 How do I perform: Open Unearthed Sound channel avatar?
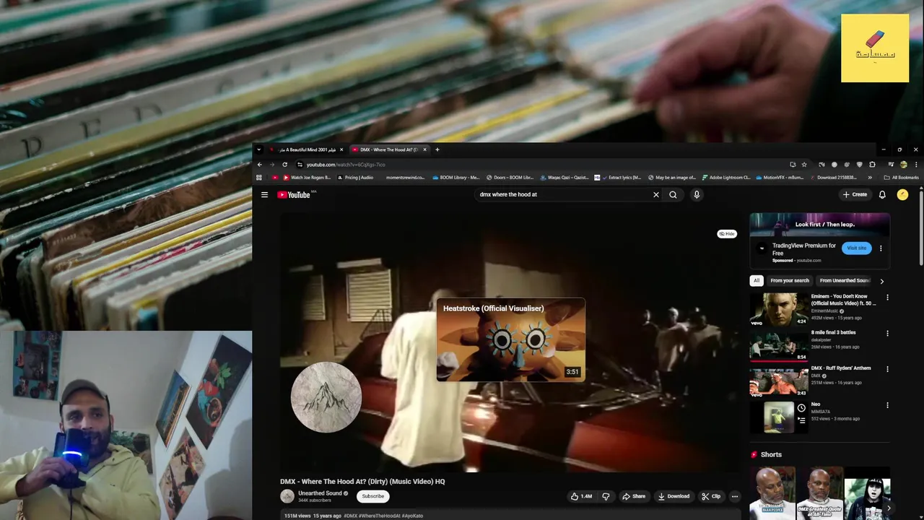pos(287,496)
